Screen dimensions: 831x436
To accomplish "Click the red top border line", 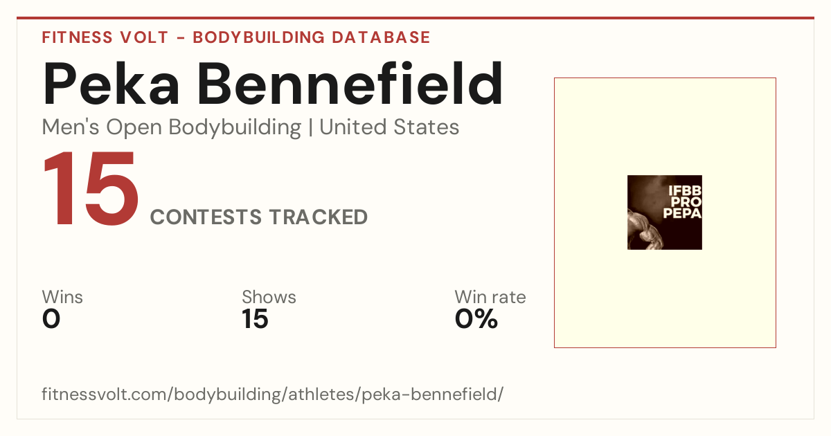I will pyautogui.click(x=415, y=18).
